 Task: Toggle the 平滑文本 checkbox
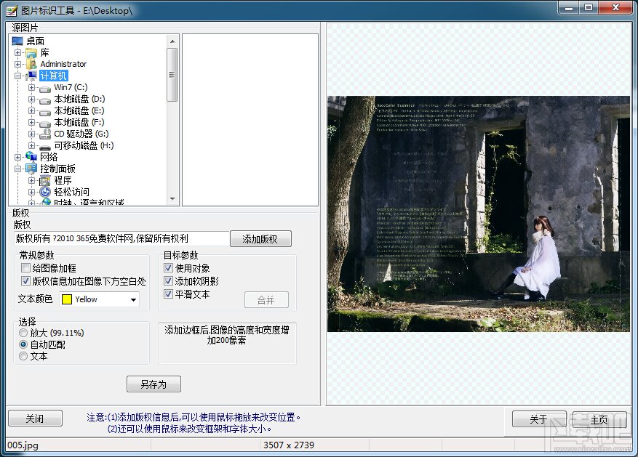coord(168,294)
